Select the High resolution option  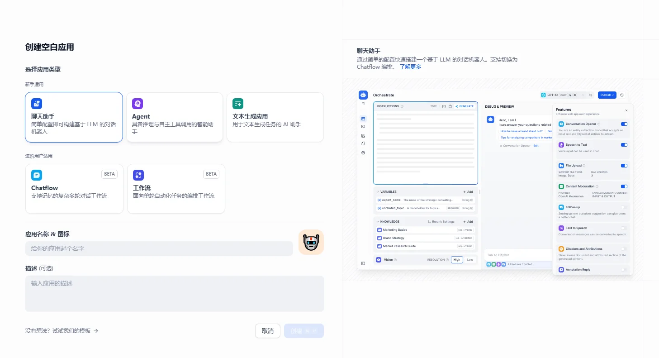pos(457,260)
